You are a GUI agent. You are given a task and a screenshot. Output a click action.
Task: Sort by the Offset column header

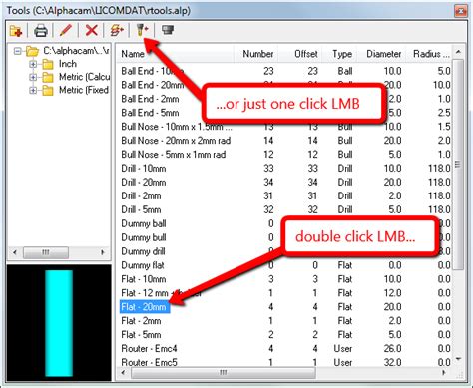click(305, 54)
